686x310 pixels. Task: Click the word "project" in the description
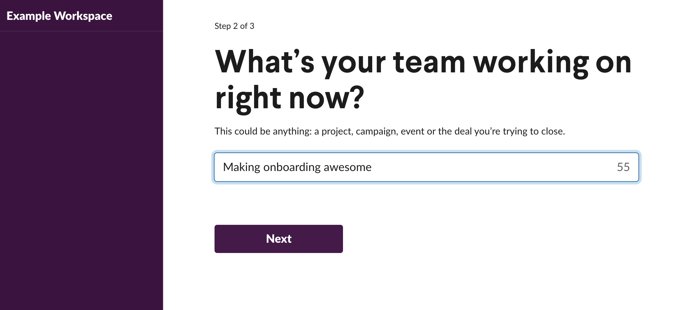336,132
